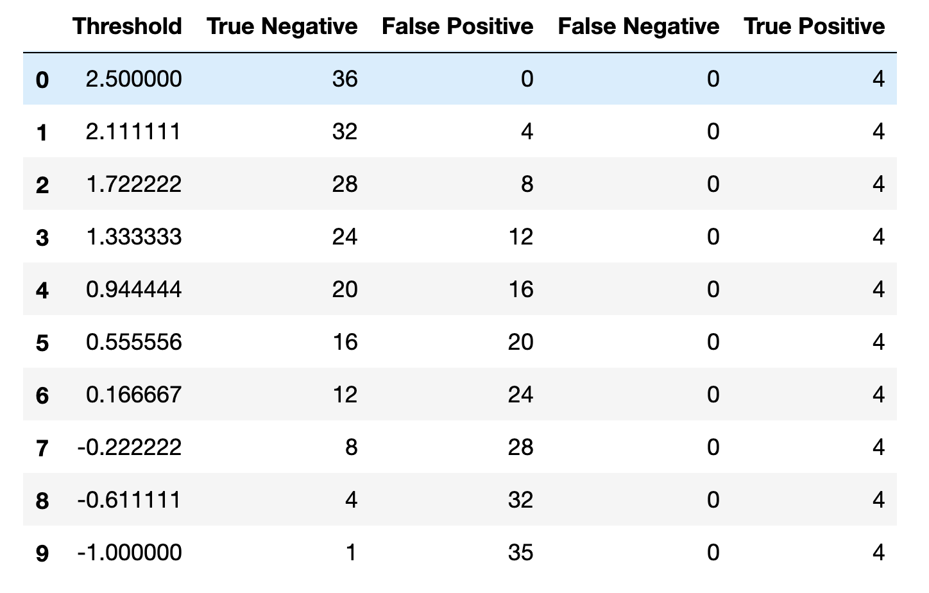Viewport: 929px width, 593px height.
Task: Click the True Negative value 12
Action: (x=345, y=395)
